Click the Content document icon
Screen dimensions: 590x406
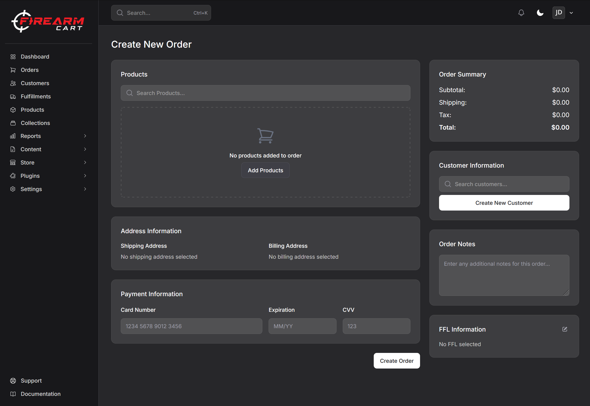[13, 149]
